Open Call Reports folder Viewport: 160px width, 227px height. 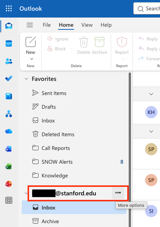(74, 148)
